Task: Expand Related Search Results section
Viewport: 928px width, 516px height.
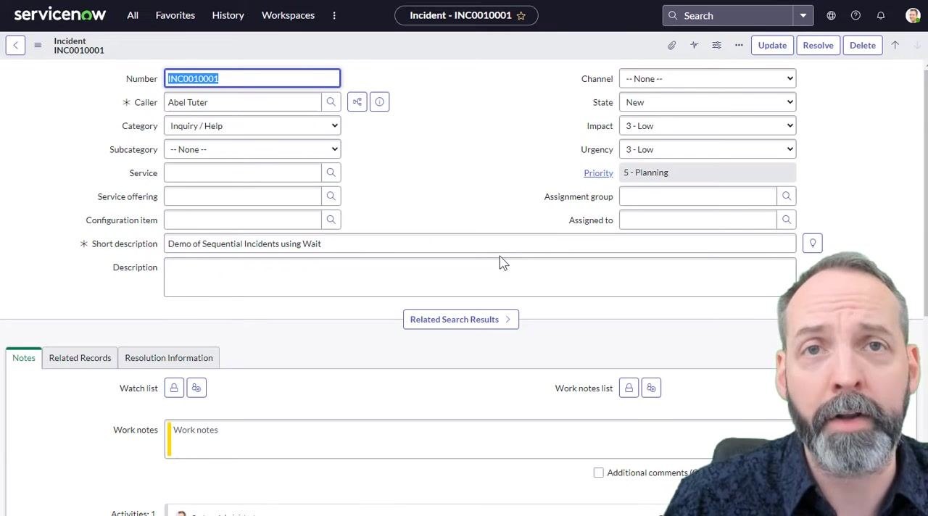Action: click(x=461, y=320)
